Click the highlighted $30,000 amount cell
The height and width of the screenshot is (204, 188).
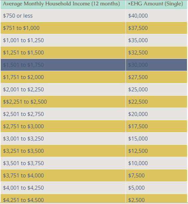(156, 65)
